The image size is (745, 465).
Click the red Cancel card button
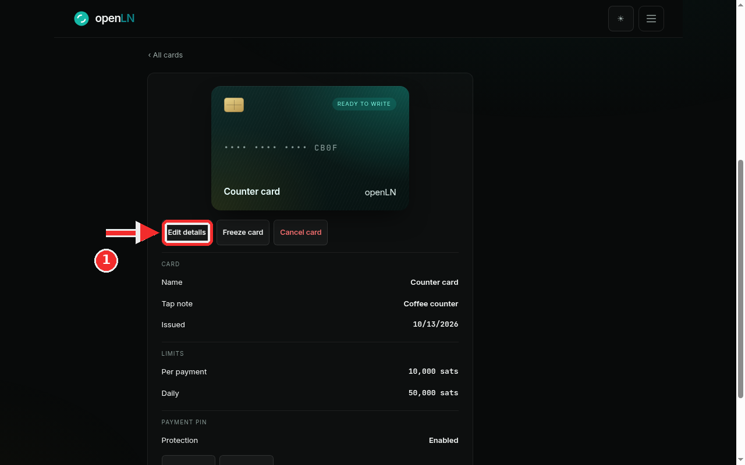coord(300,233)
